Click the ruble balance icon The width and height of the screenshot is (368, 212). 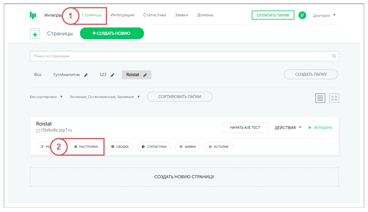point(302,15)
